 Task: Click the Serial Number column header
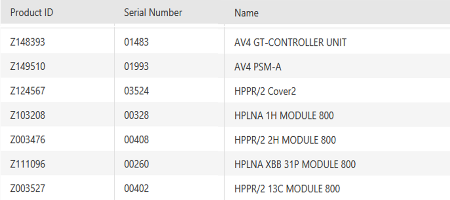153,13
